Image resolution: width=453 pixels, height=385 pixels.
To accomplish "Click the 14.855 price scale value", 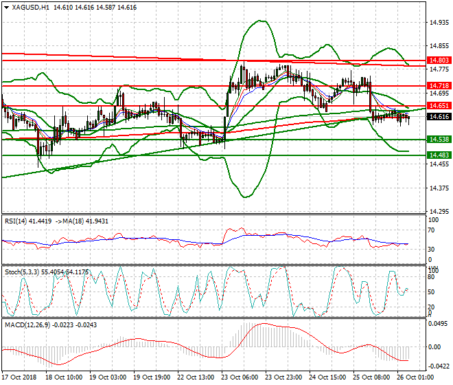I will 439,46.
